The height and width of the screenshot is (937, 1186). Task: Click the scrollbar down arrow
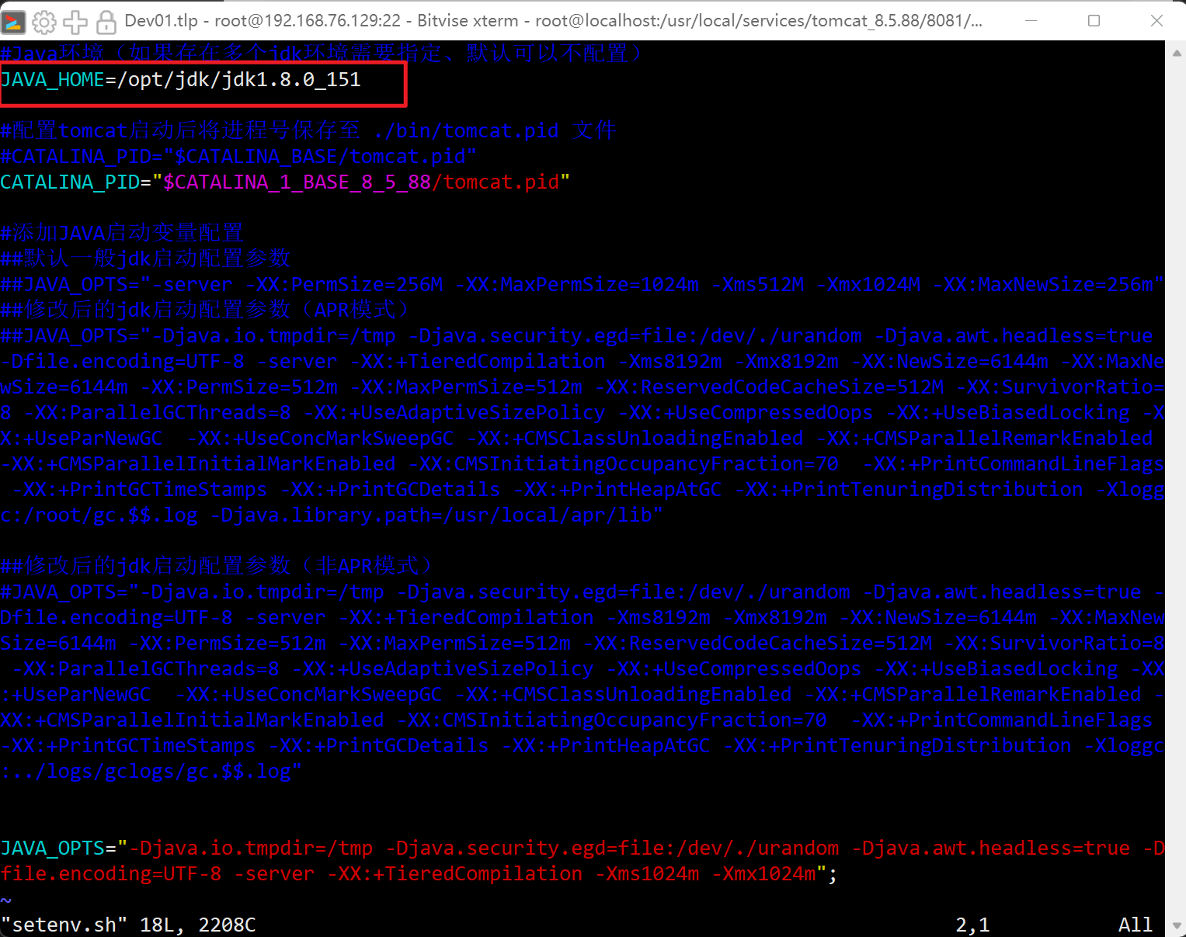pos(1175,925)
